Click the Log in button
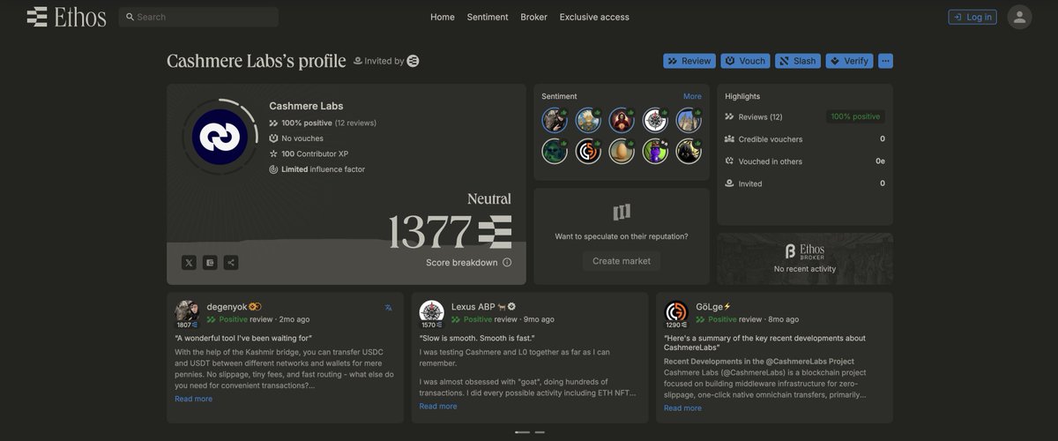The width and height of the screenshot is (1058, 441). (x=972, y=17)
